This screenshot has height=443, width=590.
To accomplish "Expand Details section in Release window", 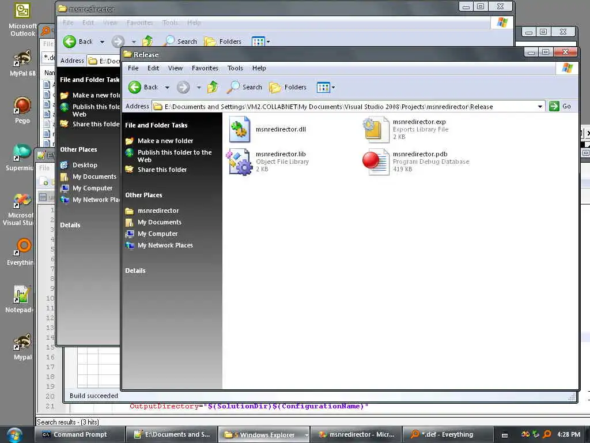I will pyautogui.click(x=135, y=271).
